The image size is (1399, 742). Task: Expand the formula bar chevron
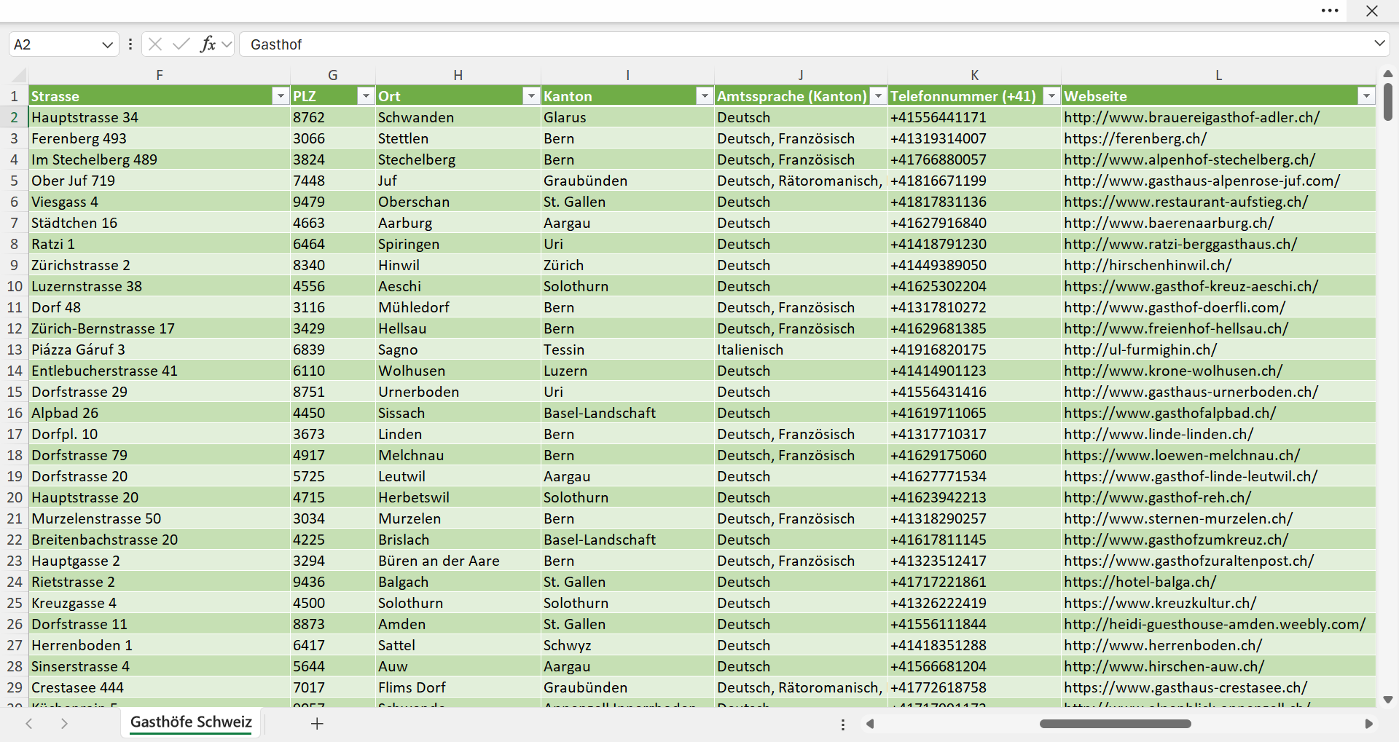(1379, 44)
